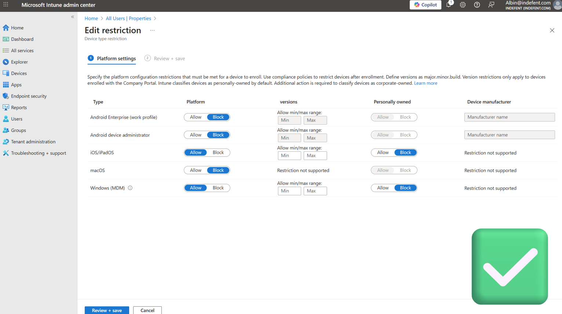Screen dimensions: 562x314
Task: Set Windows (MDM) platform to Block
Action: (218, 188)
